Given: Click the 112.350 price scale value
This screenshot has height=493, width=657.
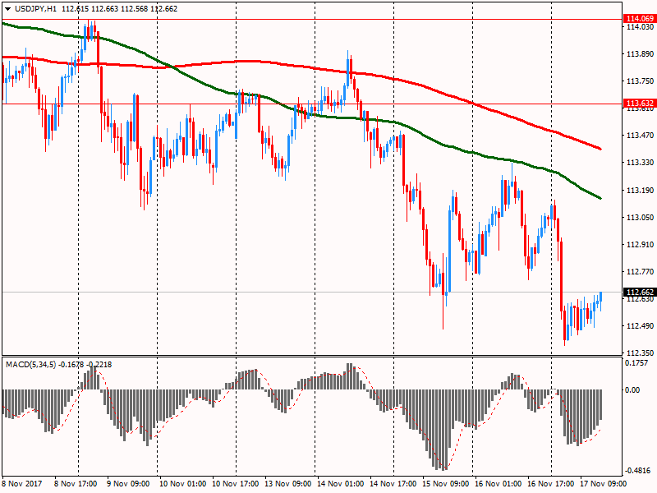Looking at the screenshot, I should 640,353.
